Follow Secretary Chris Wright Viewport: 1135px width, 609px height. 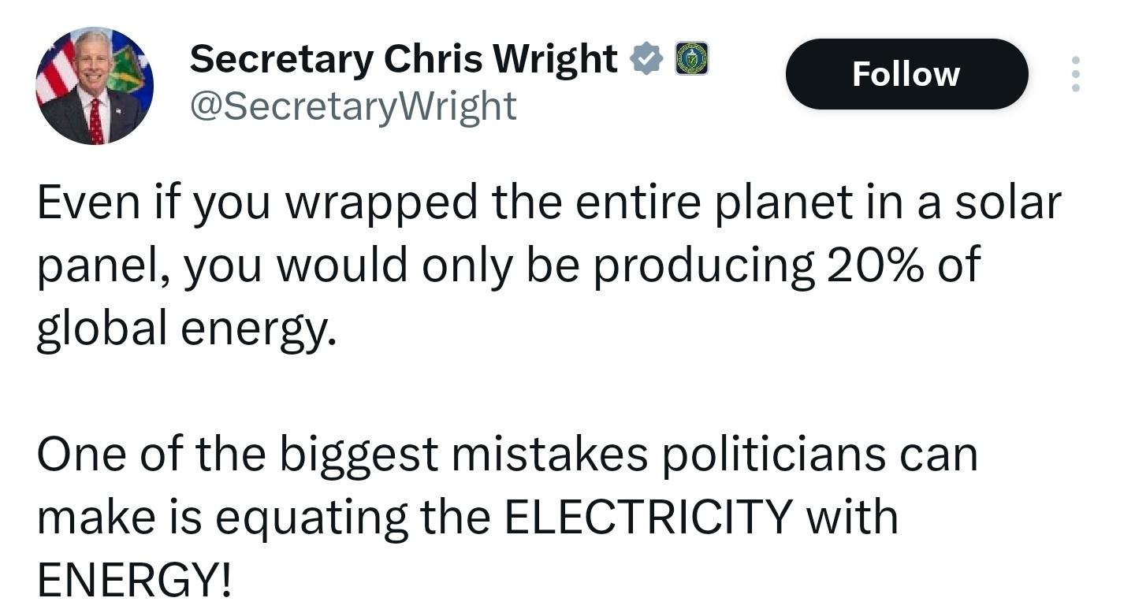point(906,74)
